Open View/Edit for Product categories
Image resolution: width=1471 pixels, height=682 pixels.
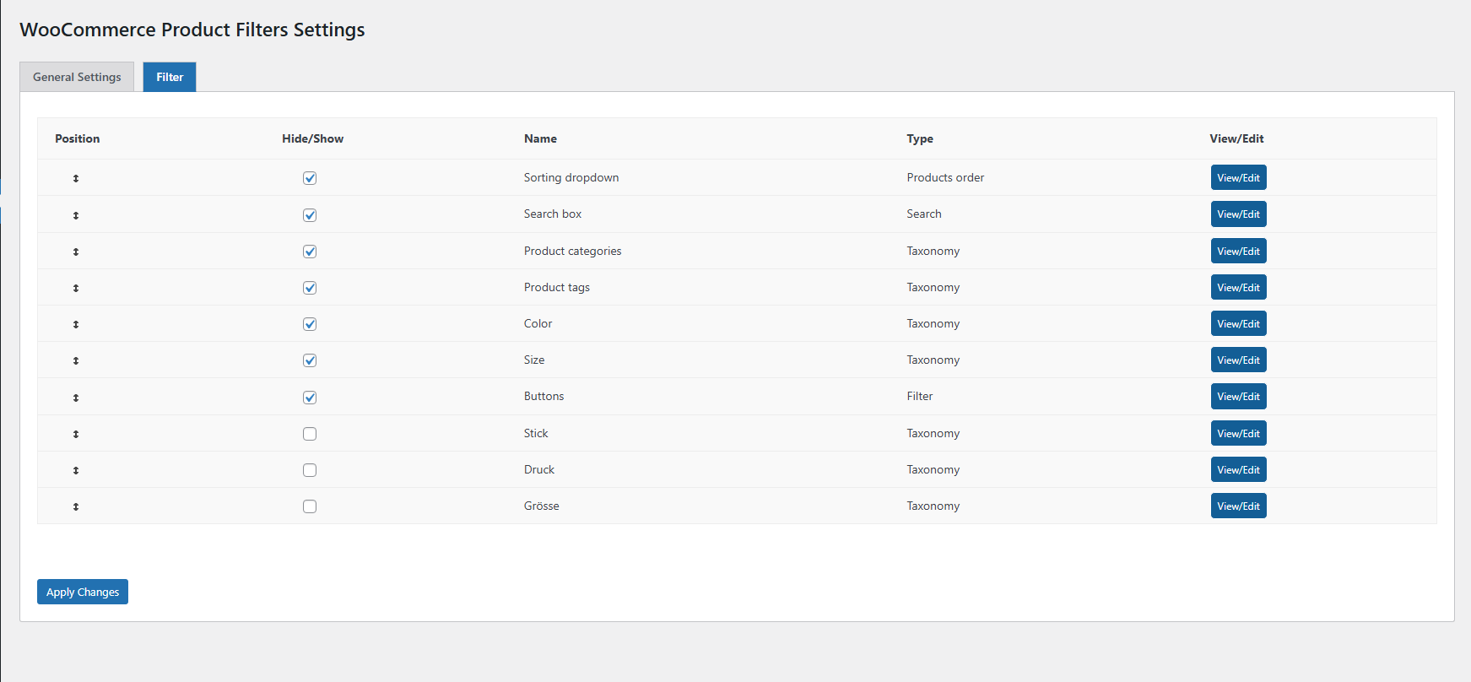click(x=1238, y=252)
